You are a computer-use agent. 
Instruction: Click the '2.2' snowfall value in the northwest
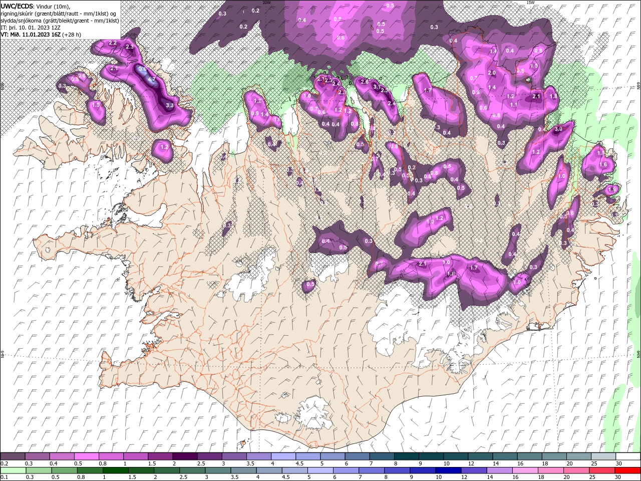coord(113,43)
